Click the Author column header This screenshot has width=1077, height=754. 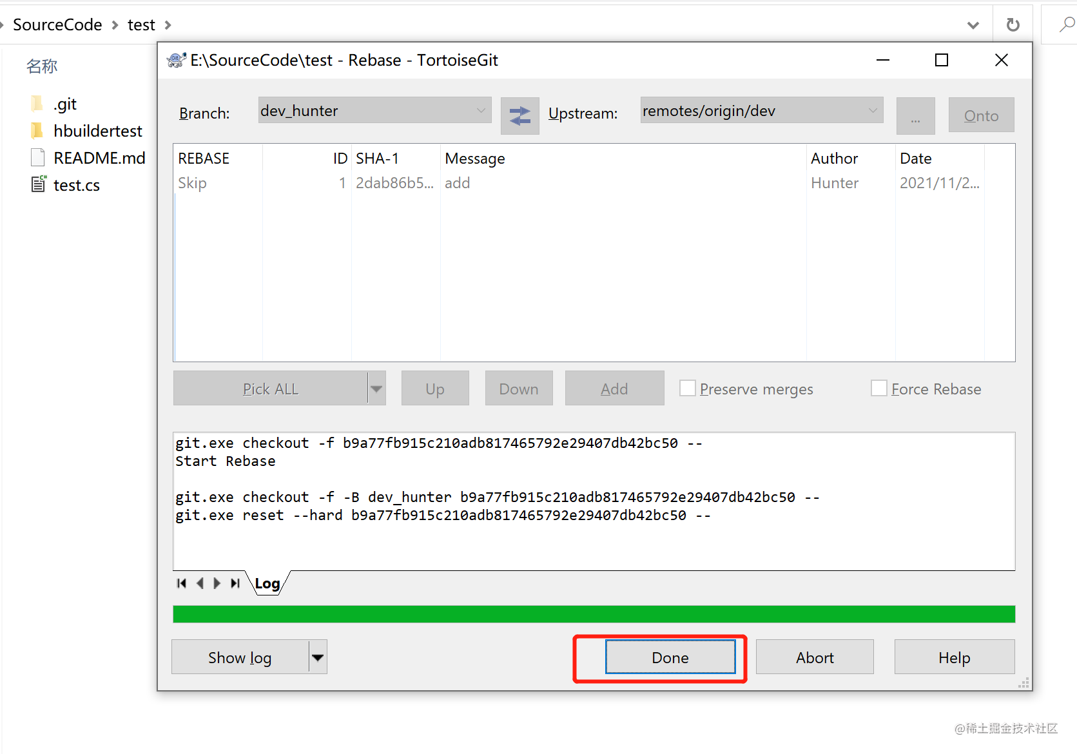[x=851, y=159]
